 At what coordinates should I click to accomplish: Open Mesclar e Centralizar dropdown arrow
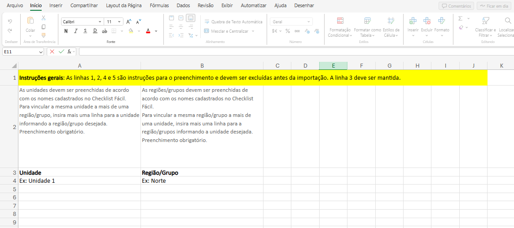(x=253, y=31)
